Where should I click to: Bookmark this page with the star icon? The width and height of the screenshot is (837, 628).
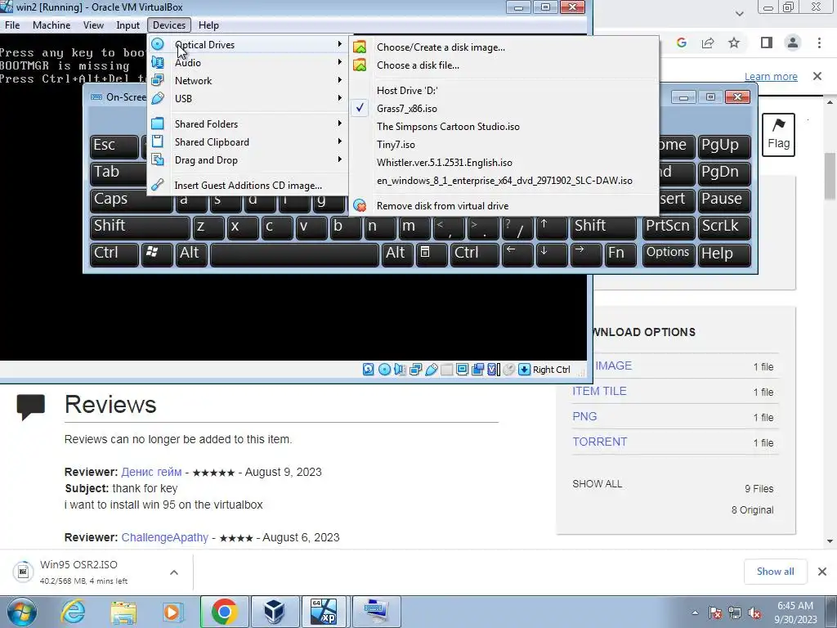click(x=735, y=43)
